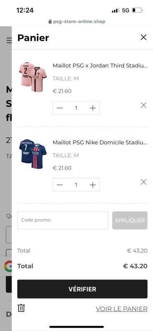Apply promo code with APPLIQUER button
The width and height of the screenshot is (153, 331).
tap(130, 220)
